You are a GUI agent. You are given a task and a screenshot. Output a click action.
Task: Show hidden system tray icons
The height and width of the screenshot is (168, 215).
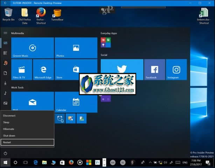point(150,162)
